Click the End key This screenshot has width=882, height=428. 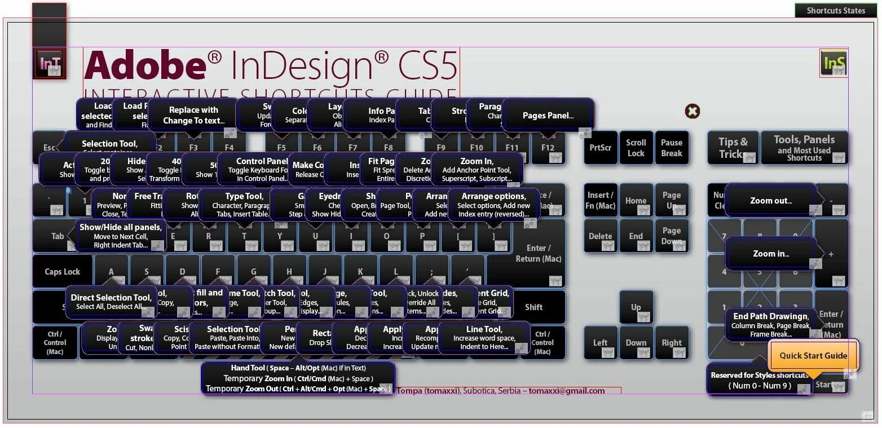(636, 236)
